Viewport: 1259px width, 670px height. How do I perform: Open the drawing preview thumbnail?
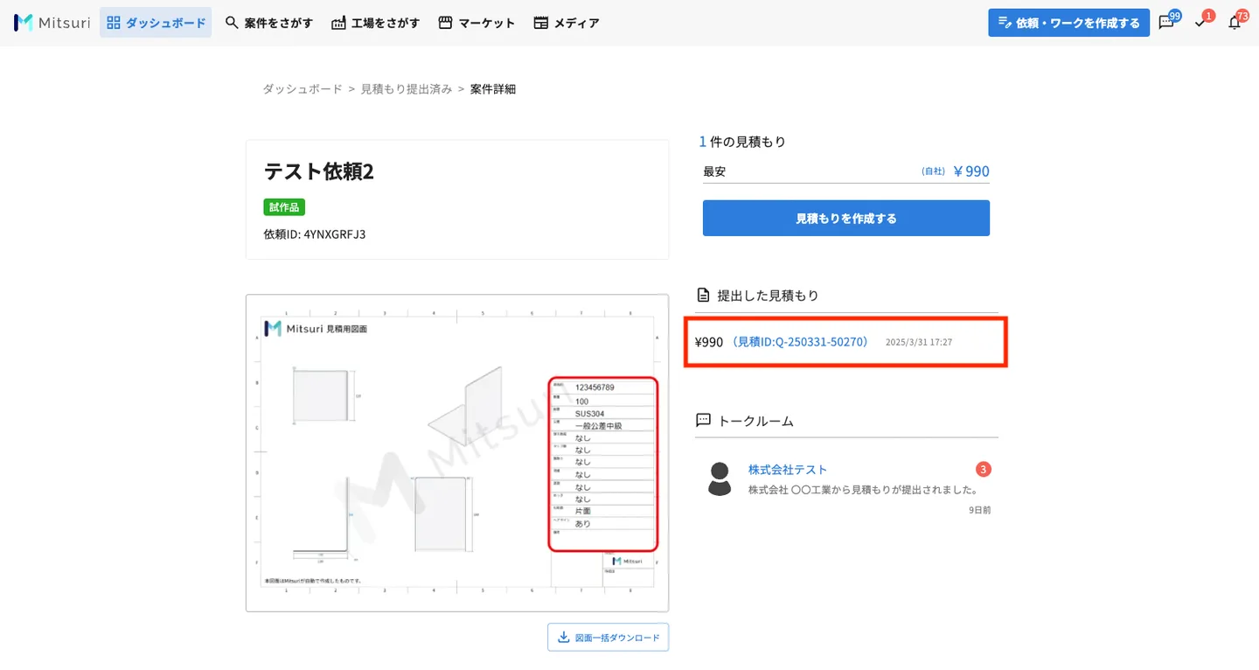point(457,453)
